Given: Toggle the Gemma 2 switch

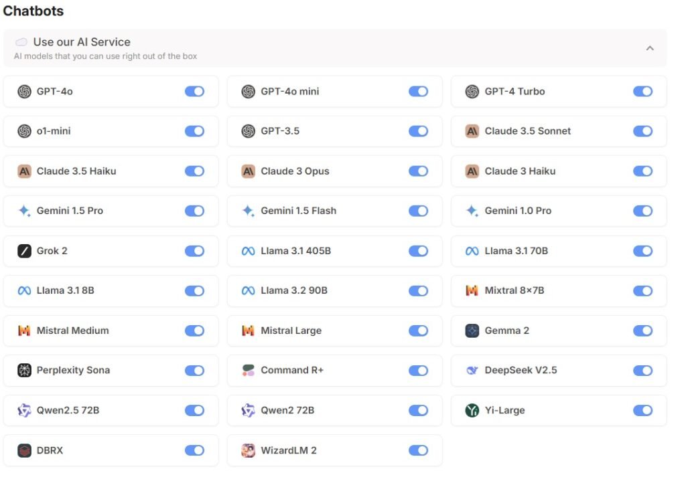Looking at the screenshot, I should (643, 330).
